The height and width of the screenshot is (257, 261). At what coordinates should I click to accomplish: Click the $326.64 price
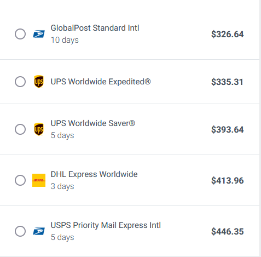coord(228,35)
